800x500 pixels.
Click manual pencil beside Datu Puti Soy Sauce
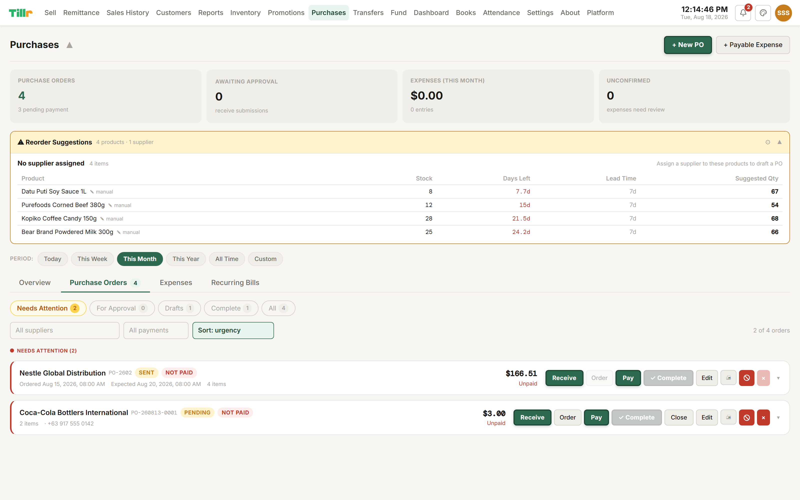101,192
